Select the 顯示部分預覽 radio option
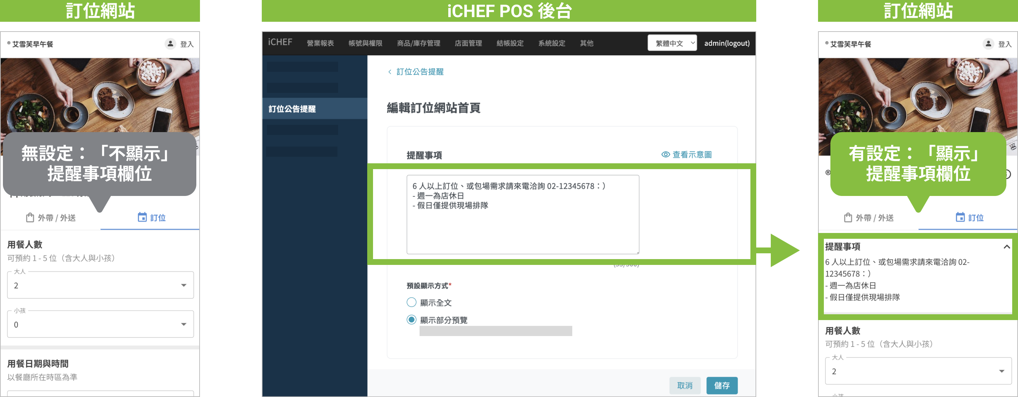This screenshot has width=1018, height=397. (412, 319)
